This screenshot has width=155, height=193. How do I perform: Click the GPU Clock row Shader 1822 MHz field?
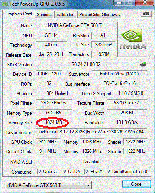click(135, 142)
